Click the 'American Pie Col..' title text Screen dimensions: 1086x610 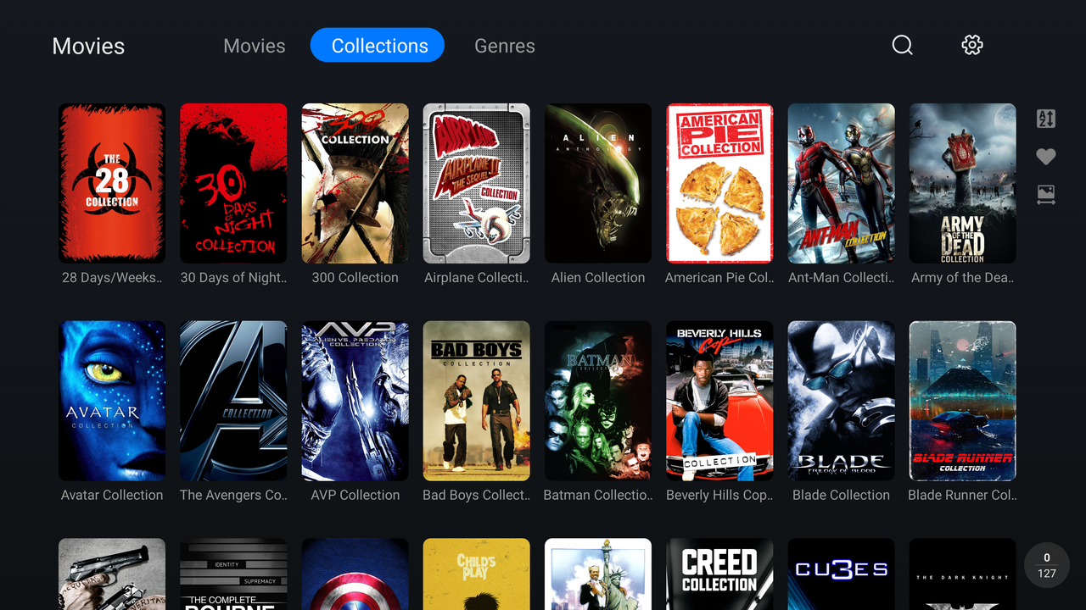pyautogui.click(x=719, y=278)
